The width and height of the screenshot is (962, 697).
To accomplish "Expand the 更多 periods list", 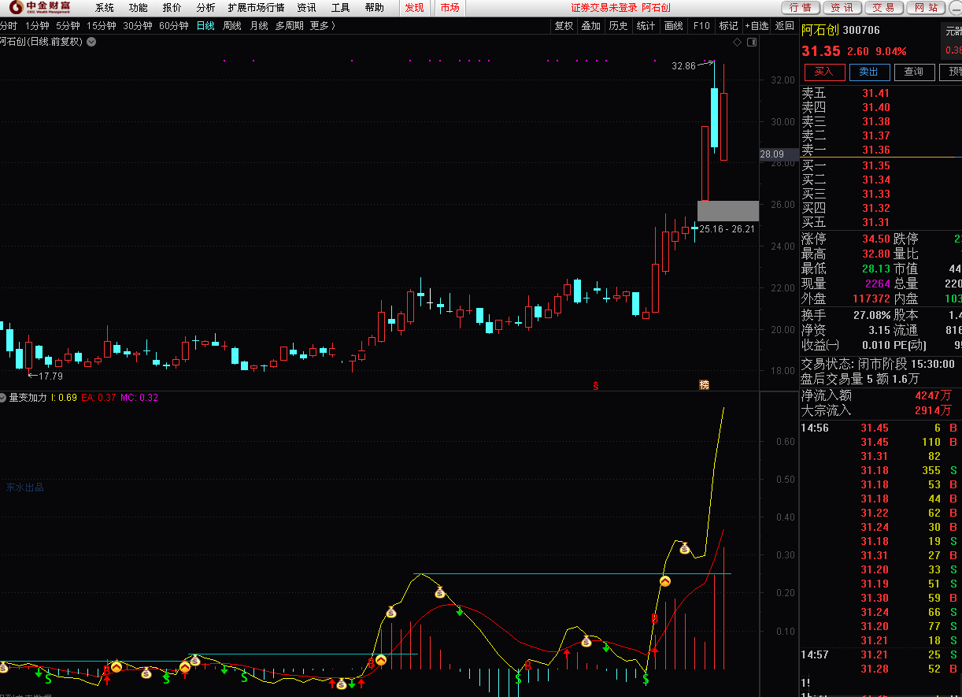I will (322, 25).
